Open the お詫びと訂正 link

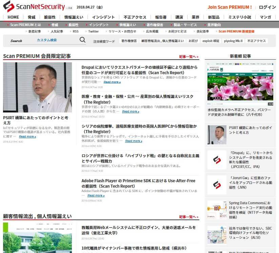click(178, 31)
